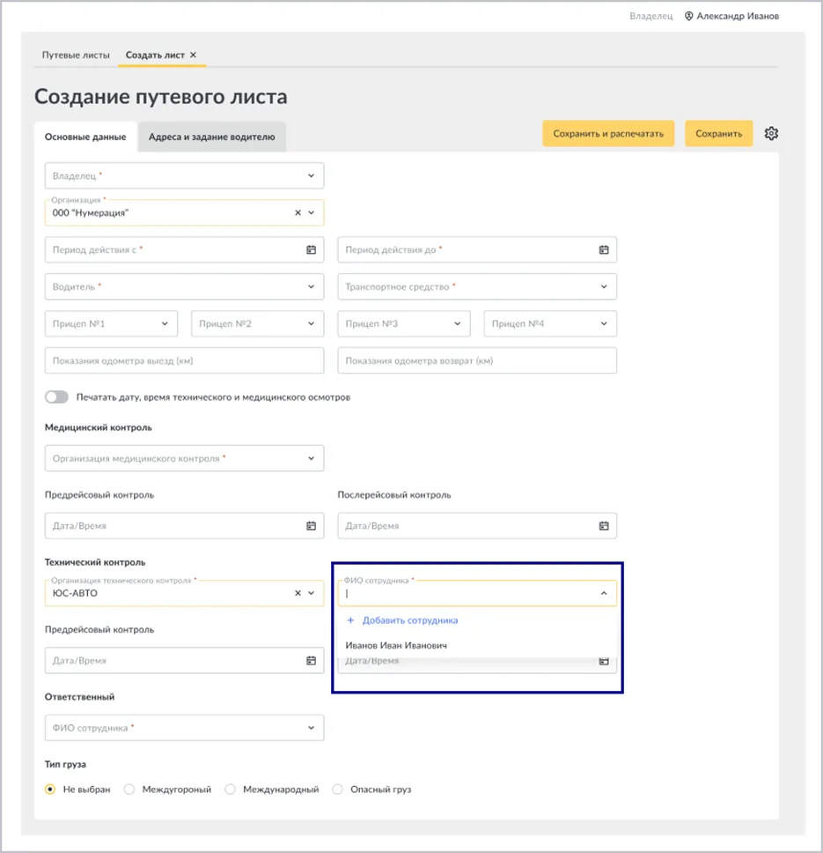Click medical Послерейсовый контроль Дата/Время field
823x853 pixels.
[477, 525]
